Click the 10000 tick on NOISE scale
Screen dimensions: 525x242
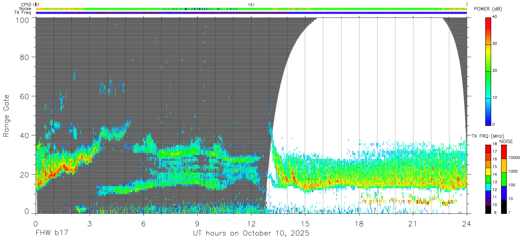tap(514, 158)
